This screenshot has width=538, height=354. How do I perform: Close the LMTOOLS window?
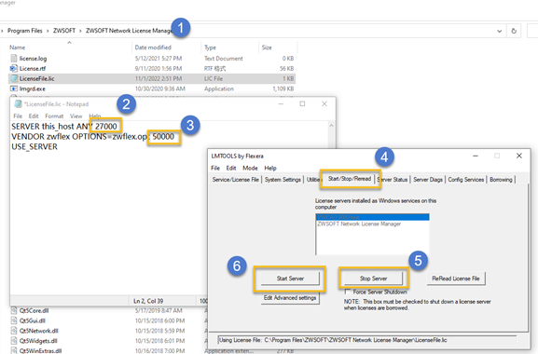tap(519, 156)
